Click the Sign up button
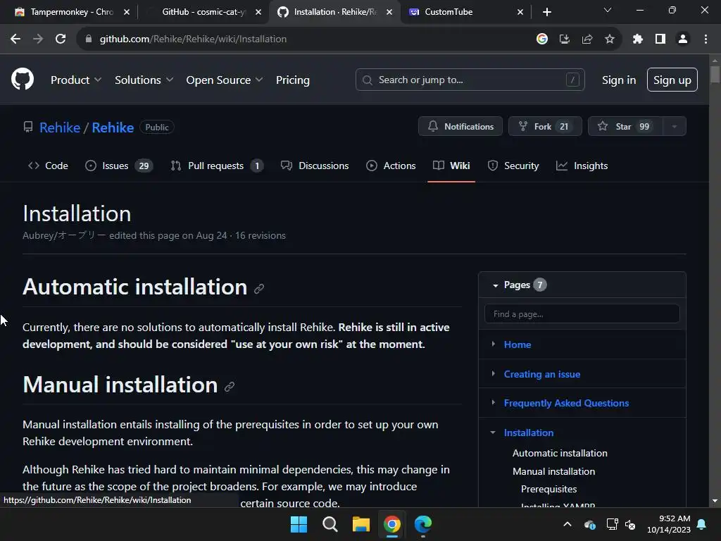The width and height of the screenshot is (721, 541). [672, 80]
